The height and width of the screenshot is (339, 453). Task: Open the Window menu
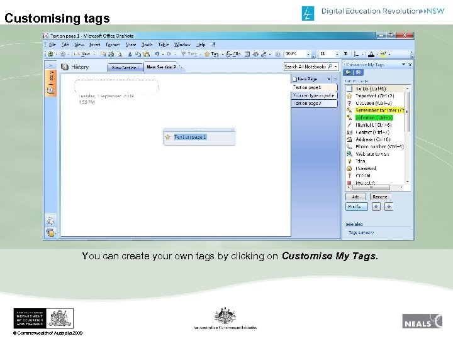click(x=182, y=45)
